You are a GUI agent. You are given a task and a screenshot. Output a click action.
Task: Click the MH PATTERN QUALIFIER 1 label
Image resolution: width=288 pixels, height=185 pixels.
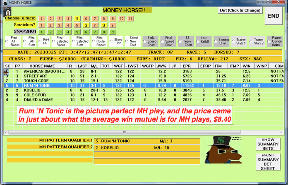pos(50,140)
